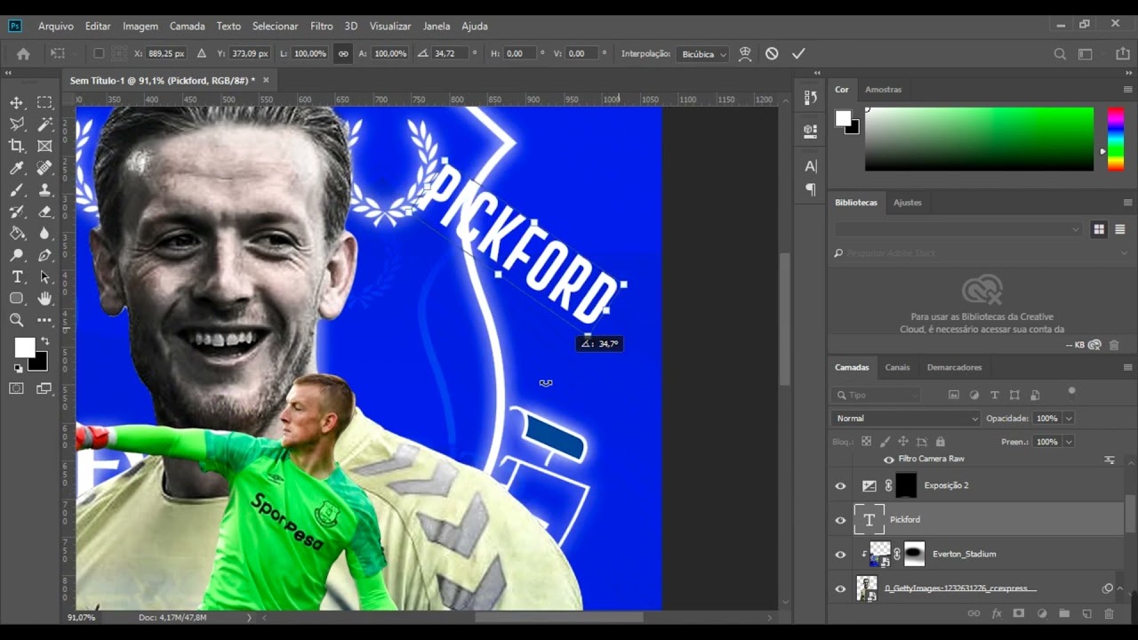Change the screen mode
Viewport: 1138px width, 640px height.
[44, 388]
